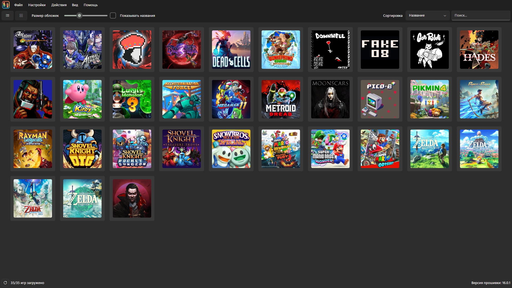Open the Файл menu
The width and height of the screenshot is (512, 288).
coord(18,5)
